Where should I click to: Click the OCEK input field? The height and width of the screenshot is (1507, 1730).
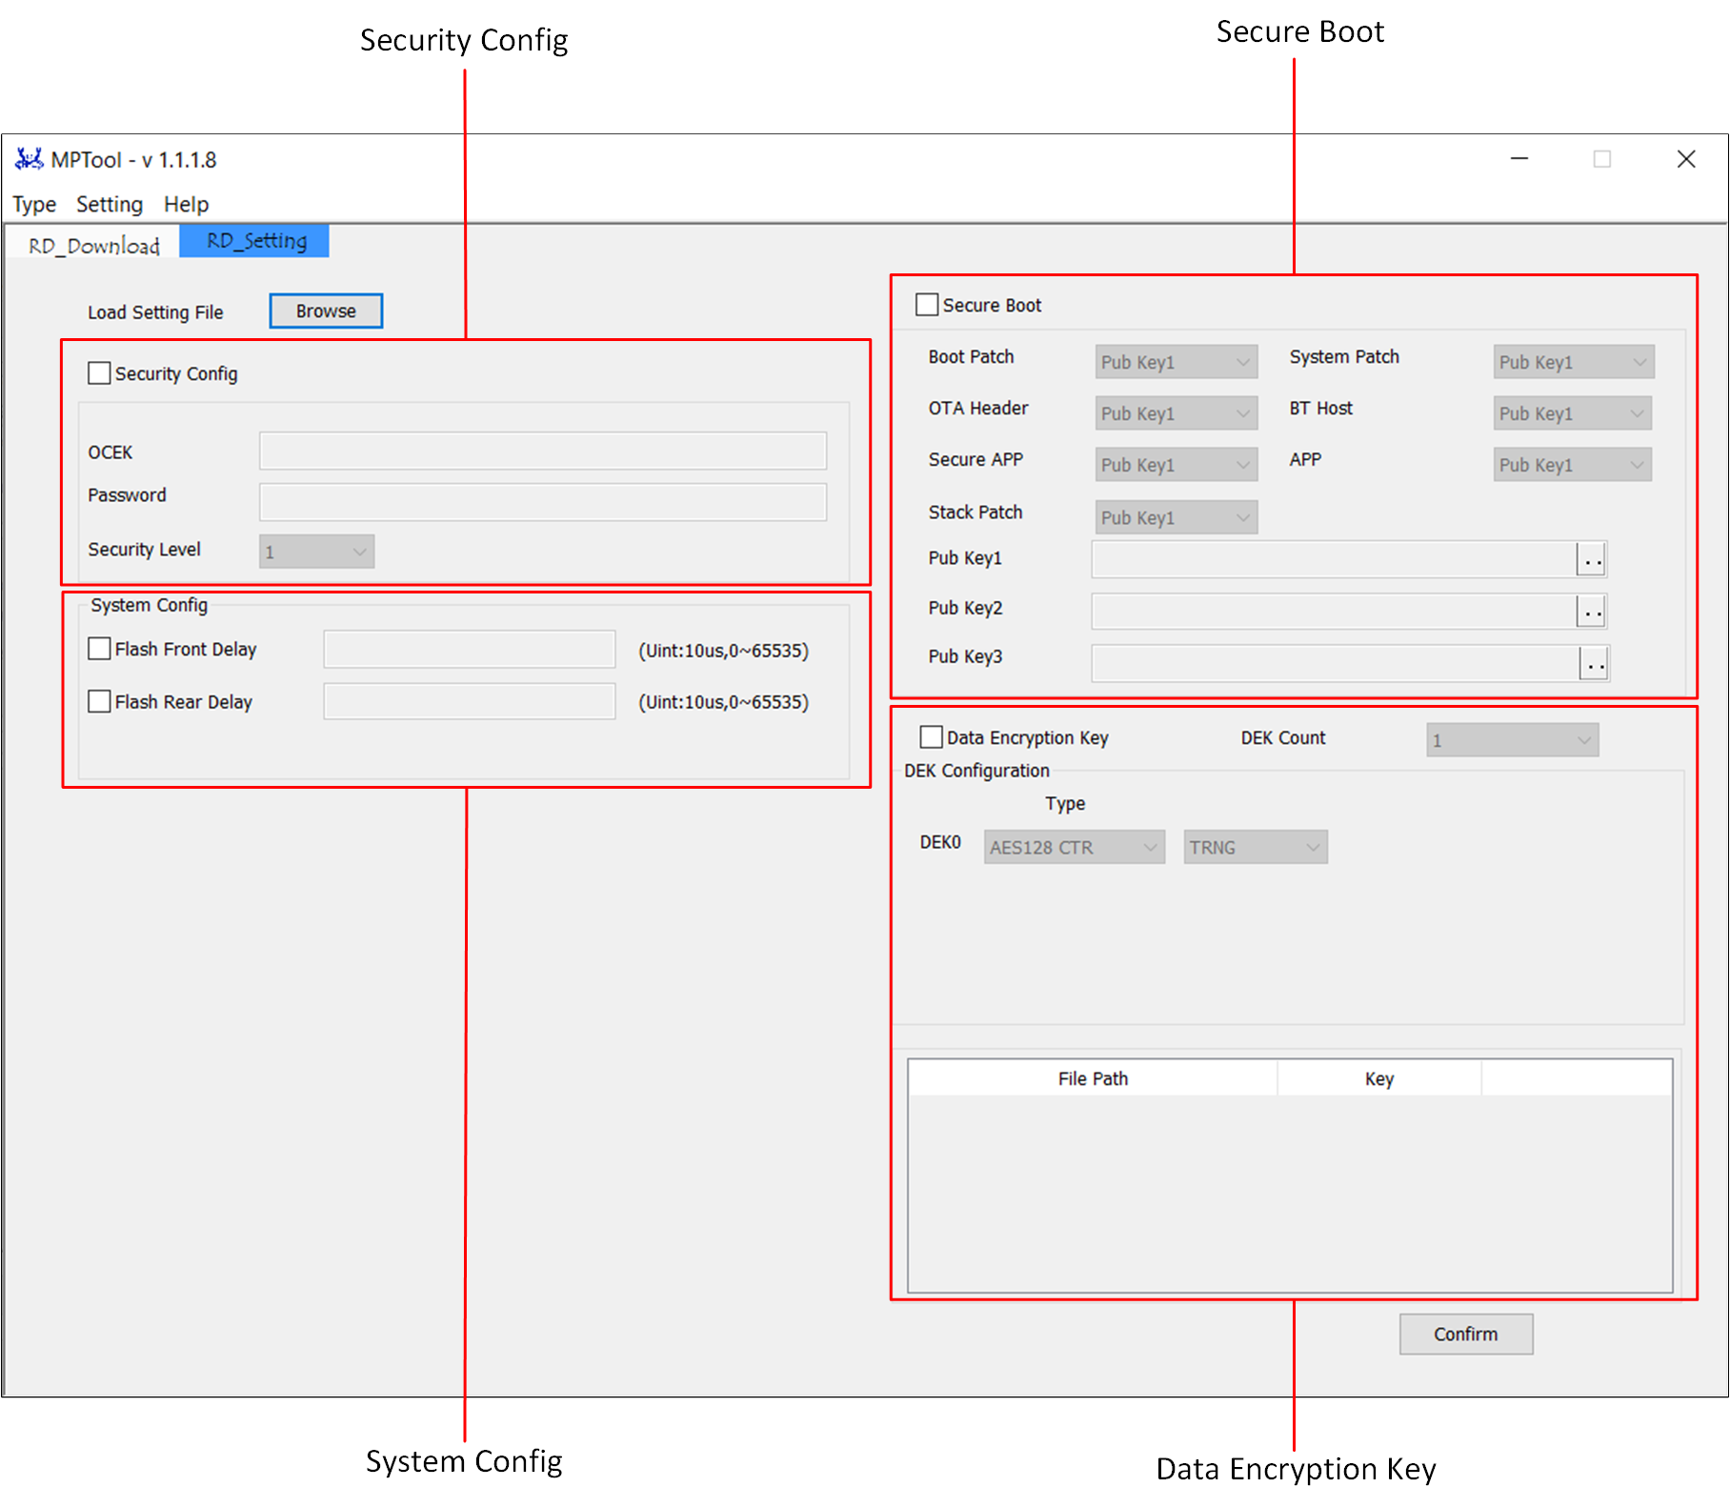point(543,452)
